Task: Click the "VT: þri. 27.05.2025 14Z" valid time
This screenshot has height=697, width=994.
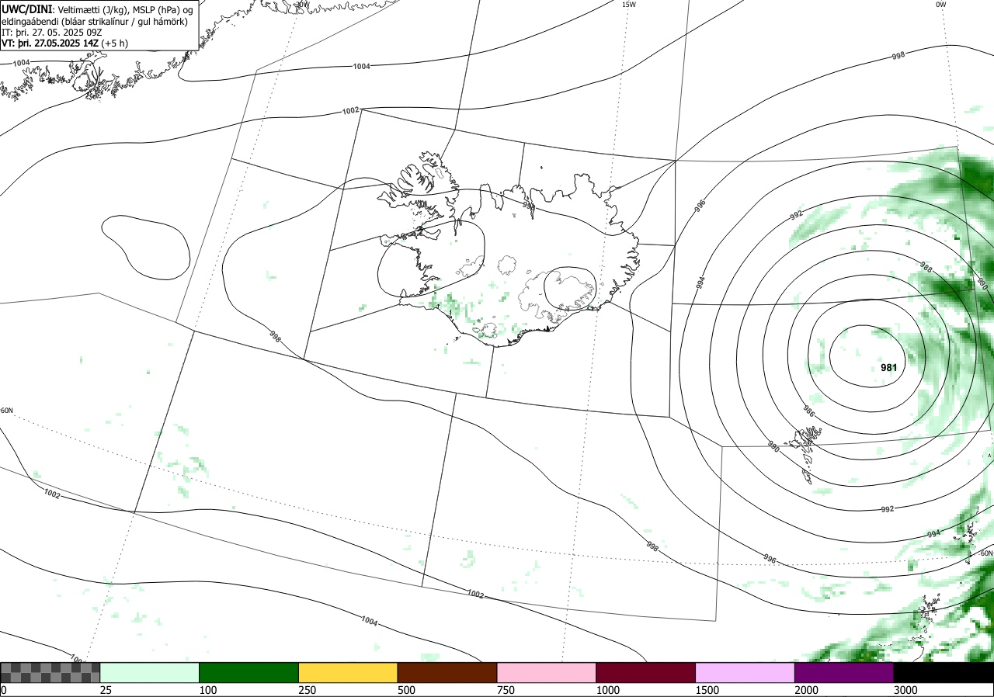Action: click(x=50, y=43)
